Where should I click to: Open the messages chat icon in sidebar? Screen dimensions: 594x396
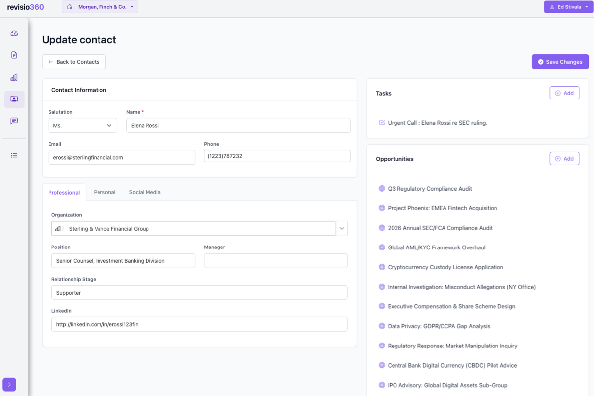click(14, 121)
